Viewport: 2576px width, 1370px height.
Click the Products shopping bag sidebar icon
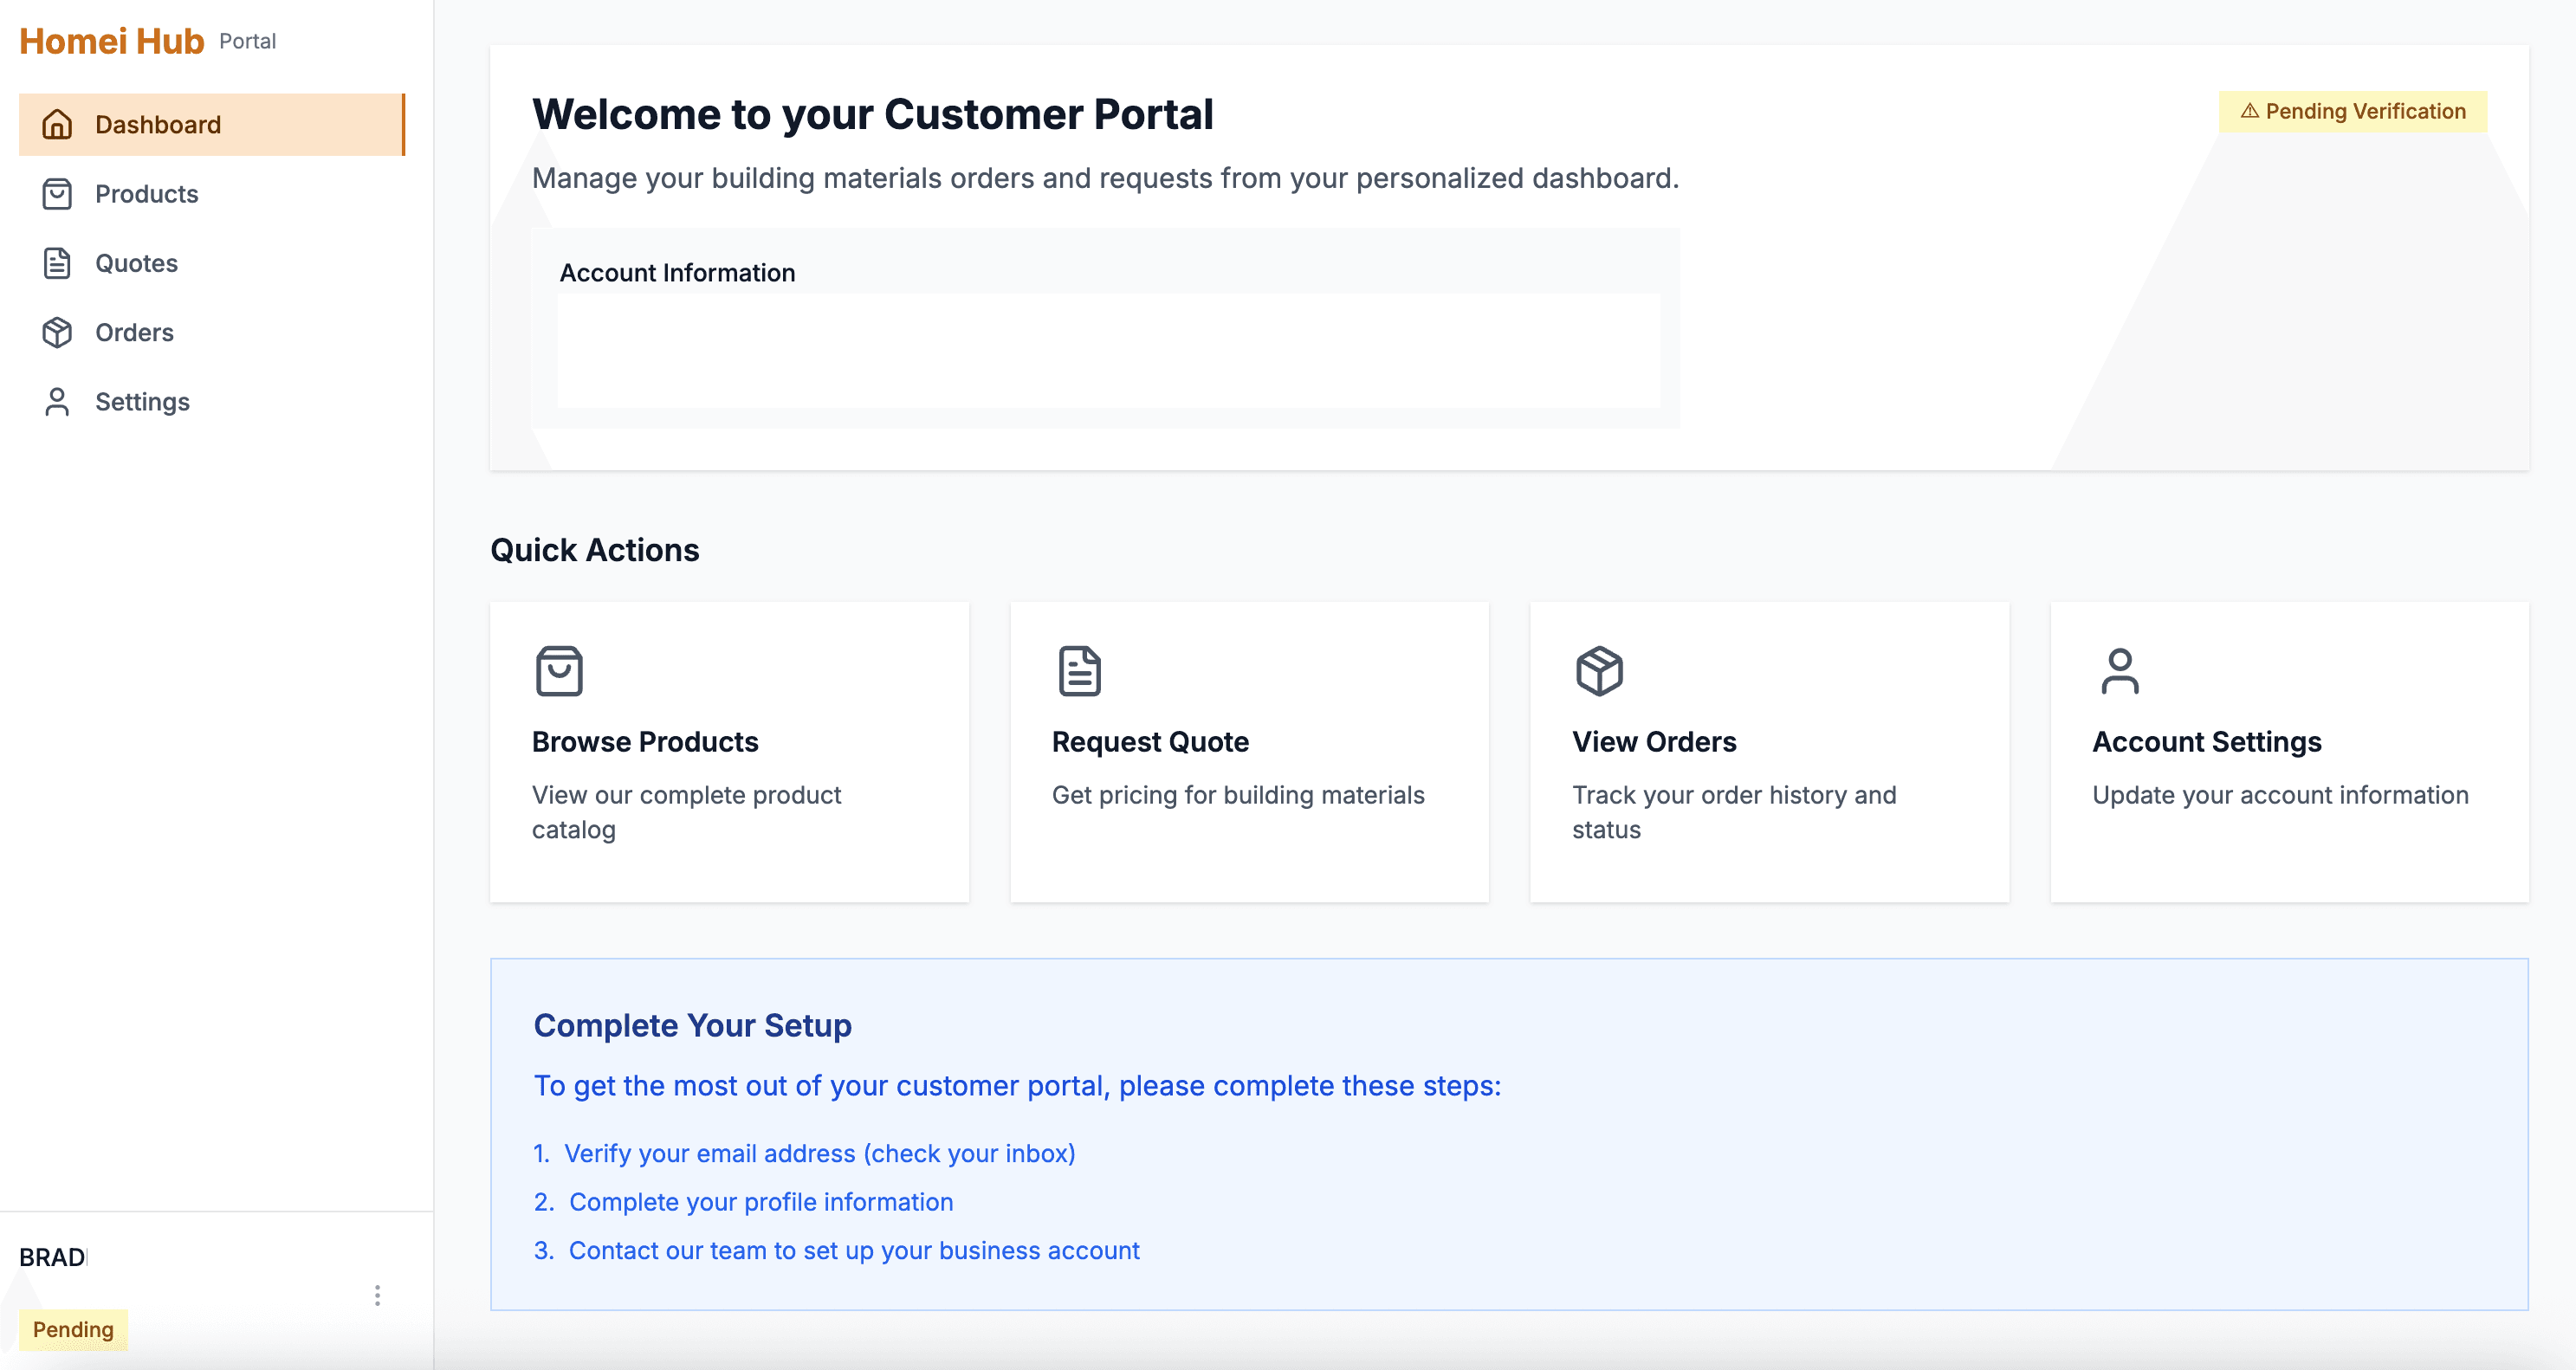57,194
